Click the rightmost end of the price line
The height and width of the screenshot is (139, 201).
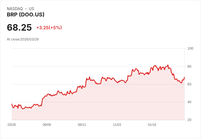[184, 77]
